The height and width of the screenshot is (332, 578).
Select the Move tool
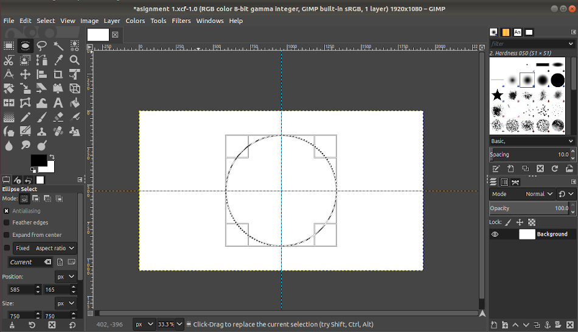(x=25, y=74)
